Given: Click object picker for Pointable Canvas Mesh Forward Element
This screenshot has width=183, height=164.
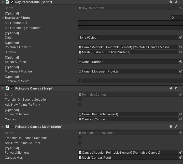Looking at the screenshot, I should click(x=180, y=152).
